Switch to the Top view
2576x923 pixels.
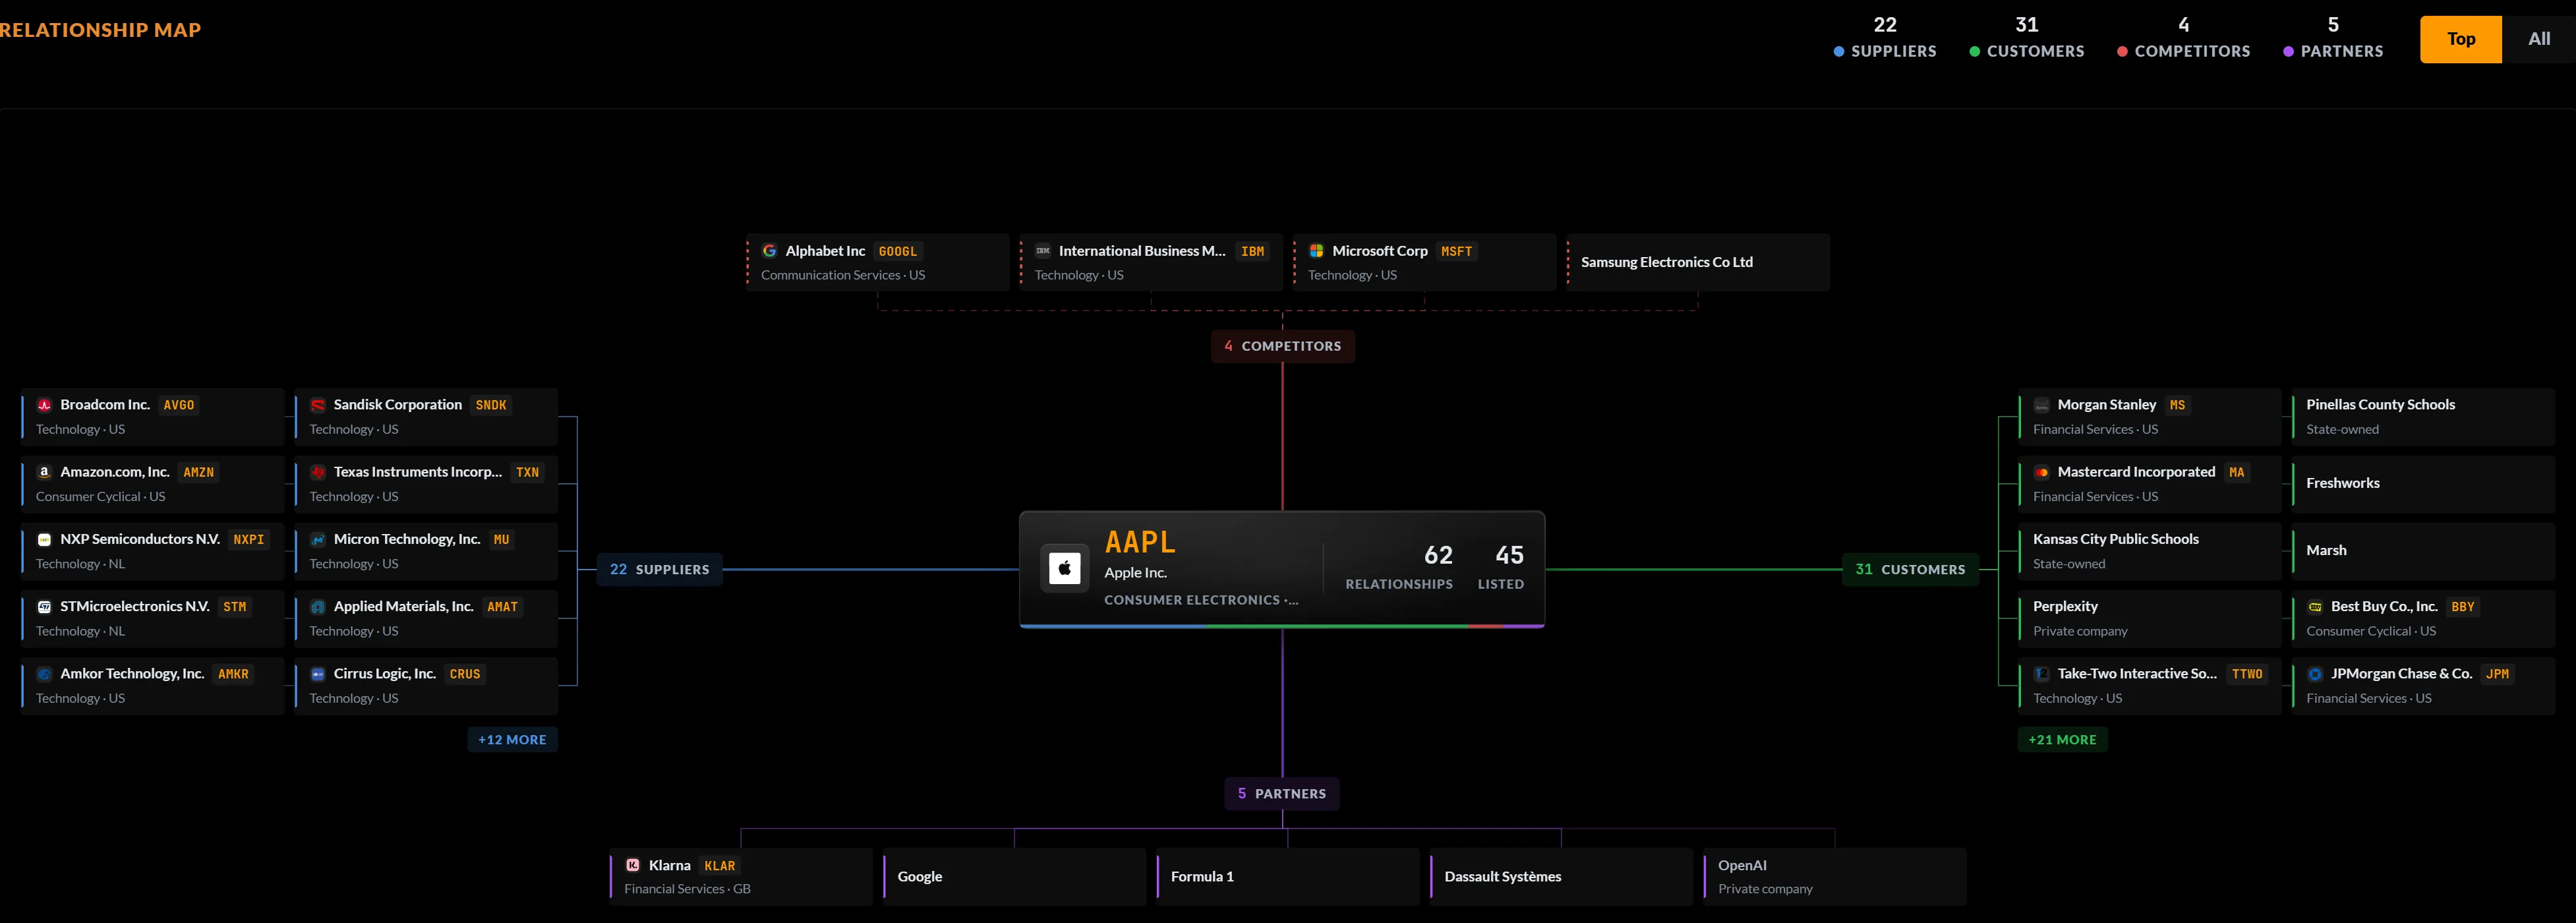2461,39
